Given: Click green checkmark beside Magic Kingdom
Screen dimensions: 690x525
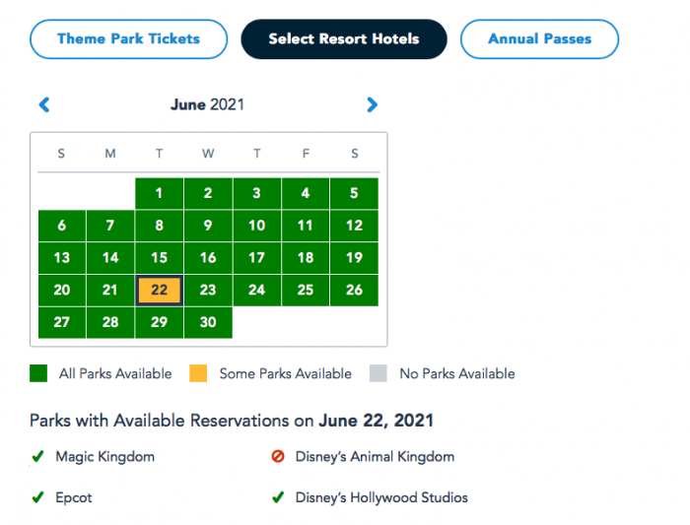Looking at the screenshot, I should pos(37,457).
